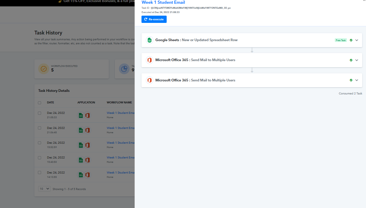Click green success check on Google Sheets step
Viewport: 366px width, 208px height.
pos(351,40)
